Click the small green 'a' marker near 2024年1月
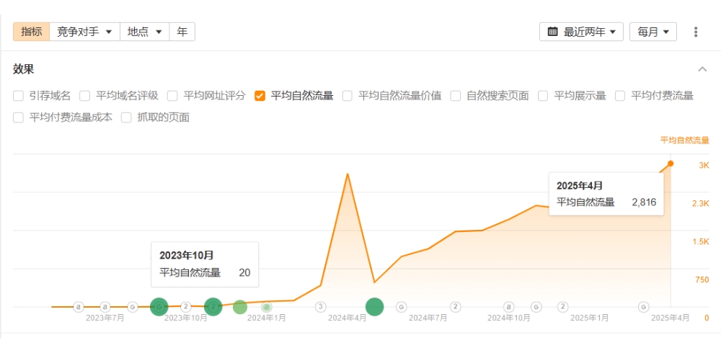 (x=266, y=307)
